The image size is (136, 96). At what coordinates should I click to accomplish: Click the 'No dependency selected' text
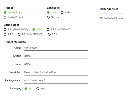coord(112,18)
